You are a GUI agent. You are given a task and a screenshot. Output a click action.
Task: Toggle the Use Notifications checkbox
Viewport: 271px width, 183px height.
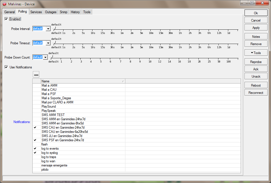pyautogui.click(x=6, y=67)
